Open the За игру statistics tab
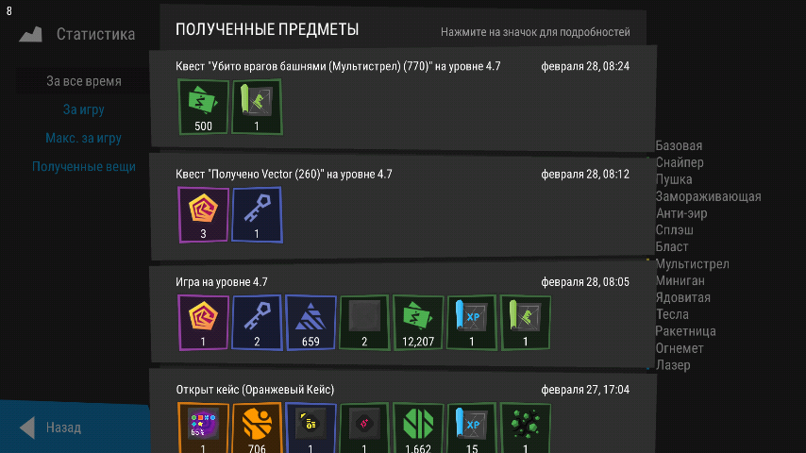The width and height of the screenshot is (806, 453). tap(84, 109)
